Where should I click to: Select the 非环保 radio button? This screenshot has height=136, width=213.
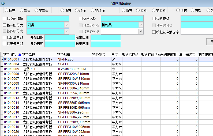coord(93,10)
